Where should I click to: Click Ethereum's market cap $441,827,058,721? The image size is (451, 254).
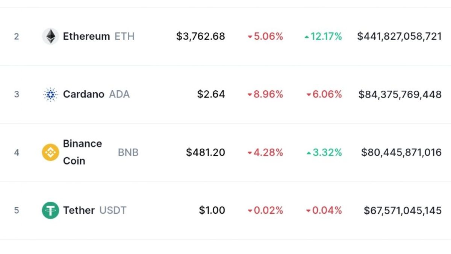(x=399, y=37)
